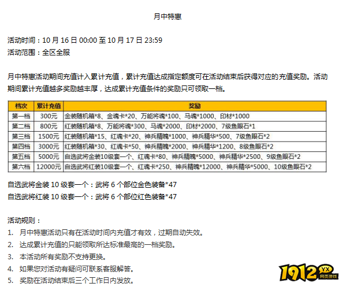346x287 pixels.
Task: Click the 300元 amount cell
Action: point(49,116)
